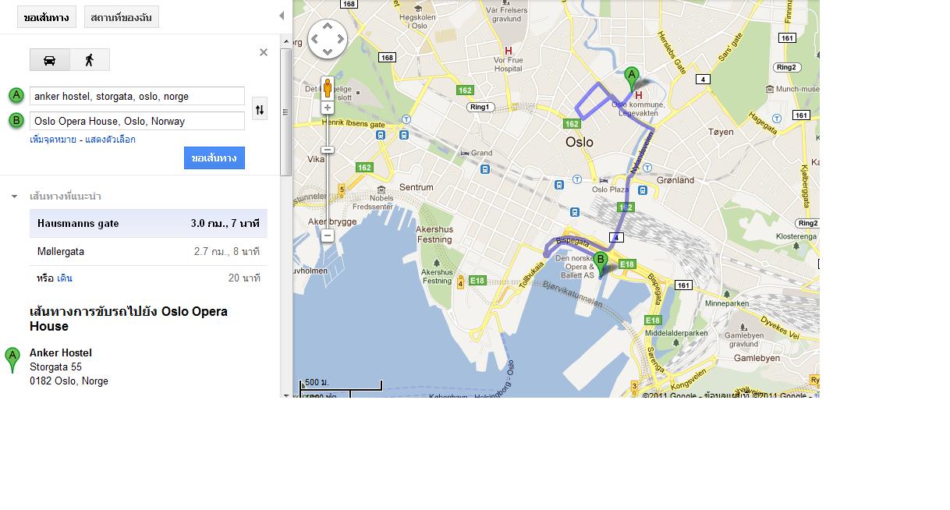
Task: Open the สถานที่ของฉัน tab
Action: pos(121,17)
